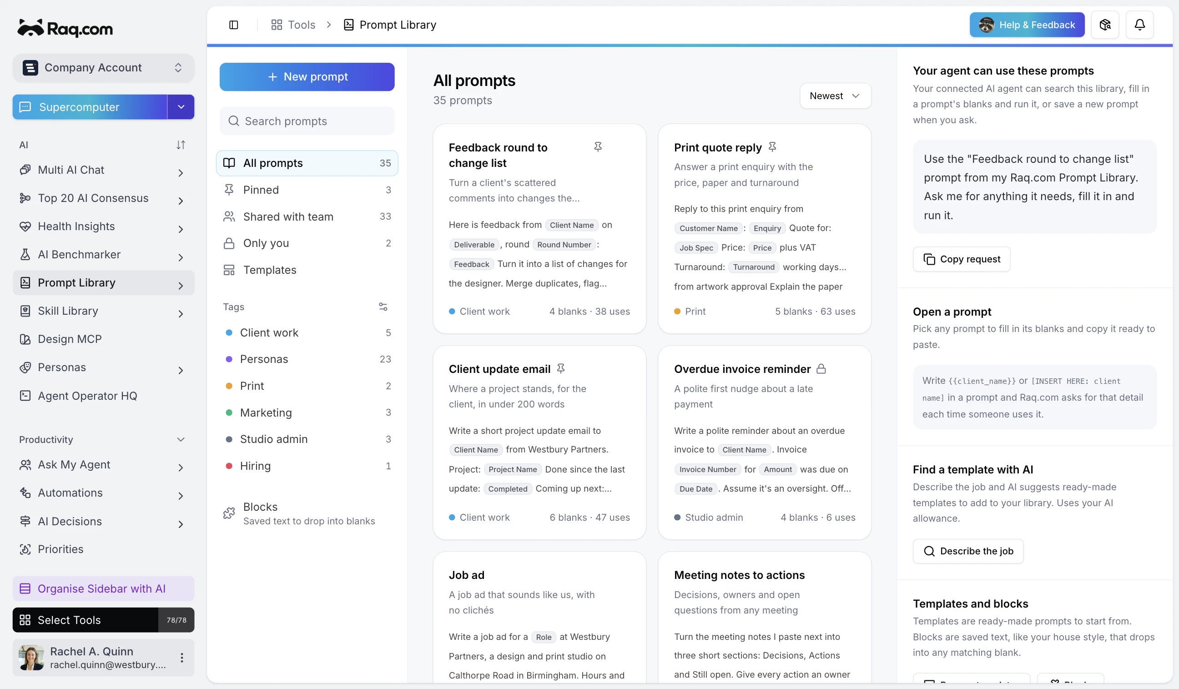
Task: Click lock icon on Overdue invoice reminder
Action: coord(821,369)
